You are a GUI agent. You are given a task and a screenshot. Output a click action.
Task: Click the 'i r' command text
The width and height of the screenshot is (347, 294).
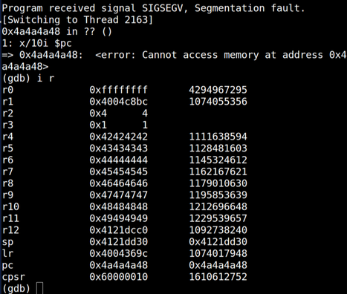tap(45, 78)
